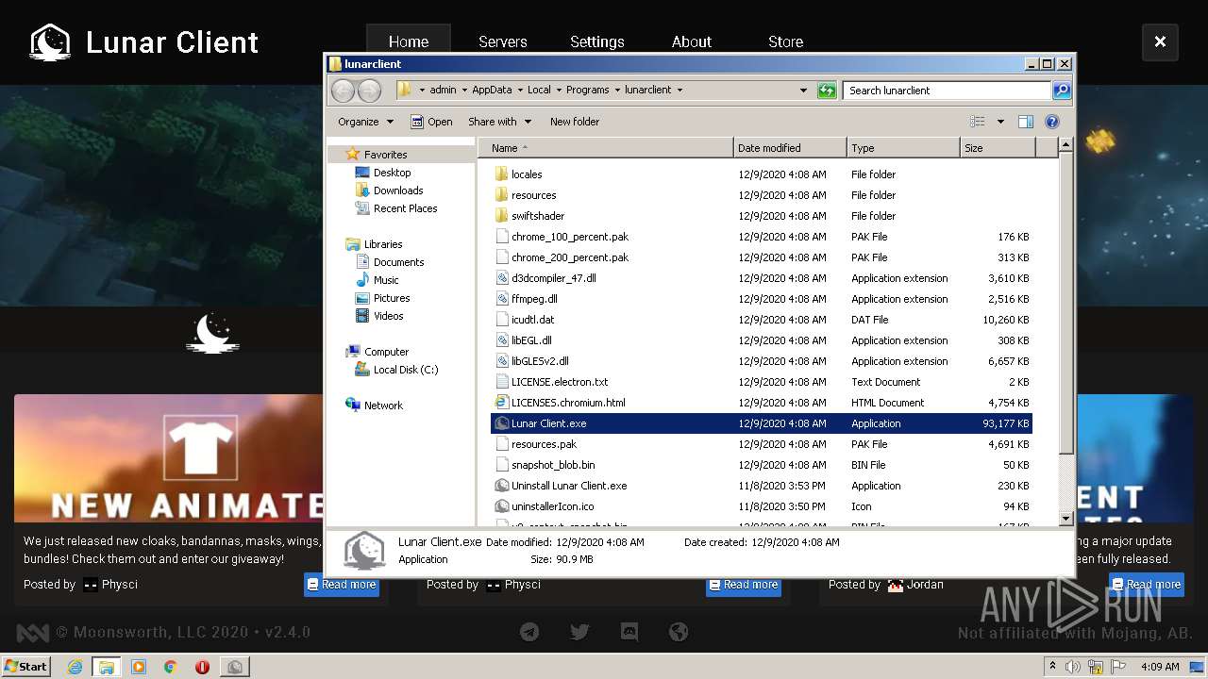Sort files by the Type column
Viewport: 1208px width, 679px height.
903,148
